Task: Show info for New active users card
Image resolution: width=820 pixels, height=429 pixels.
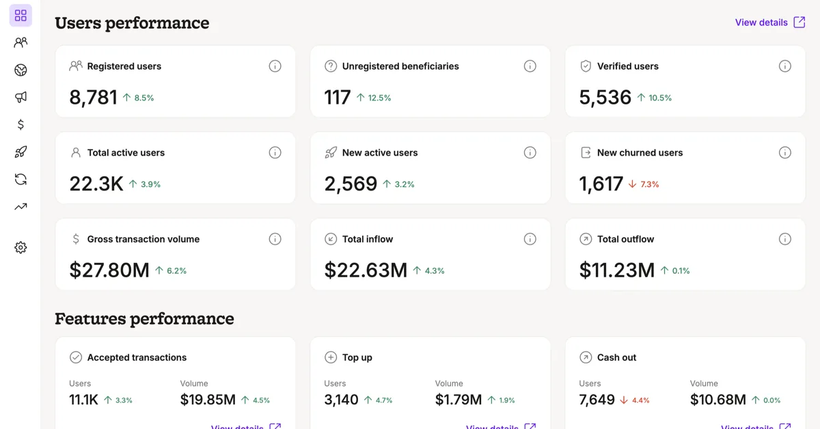Action: [530, 152]
